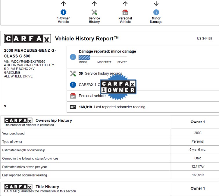Click the blue number-one badge beside CARFAX 1-Owner row

73,85
